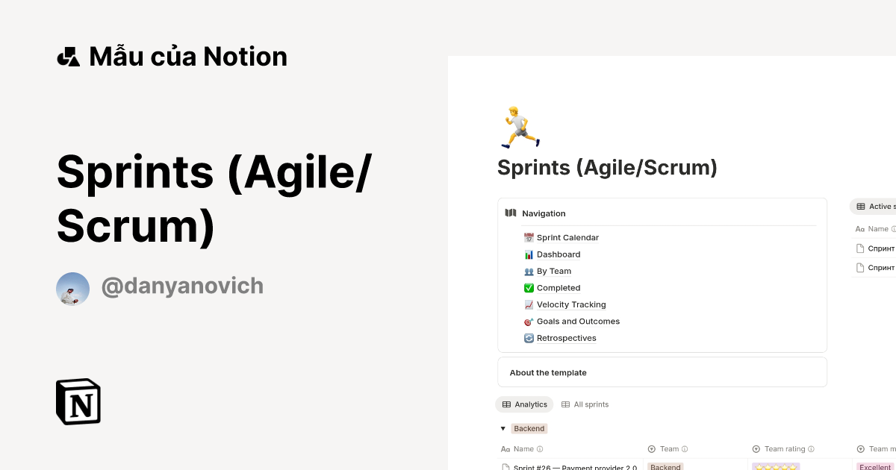Switch to the Analytics view tab
This screenshot has height=470, width=896.
click(x=524, y=404)
